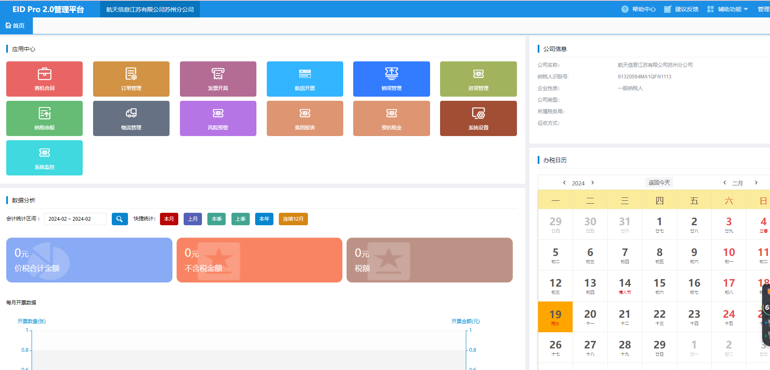The height and width of the screenshot is (370, 770).
Task: Go to previous month before 二月
Action: (x=725, y=183)
